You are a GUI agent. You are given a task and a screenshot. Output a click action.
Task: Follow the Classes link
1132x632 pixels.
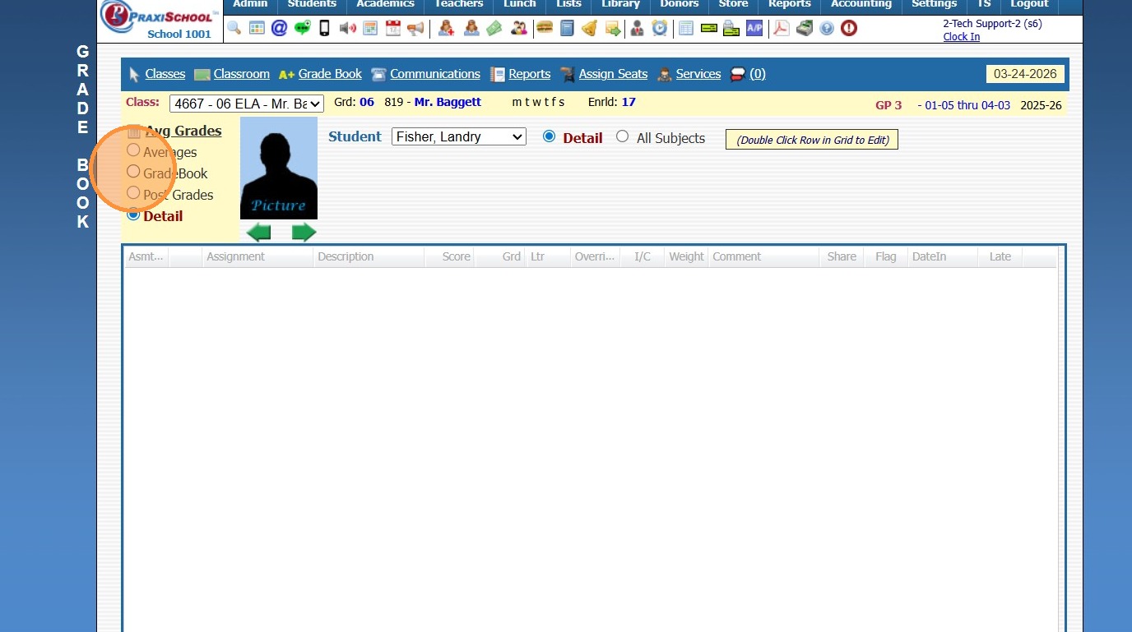165,74
